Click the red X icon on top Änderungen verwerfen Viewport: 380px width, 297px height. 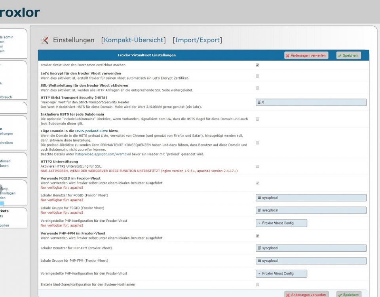coord(288,56)
